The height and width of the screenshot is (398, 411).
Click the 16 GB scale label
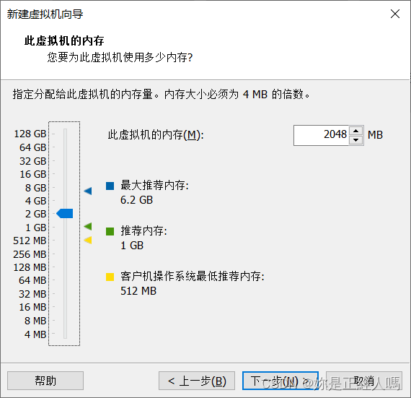click(x=33, y=174)
